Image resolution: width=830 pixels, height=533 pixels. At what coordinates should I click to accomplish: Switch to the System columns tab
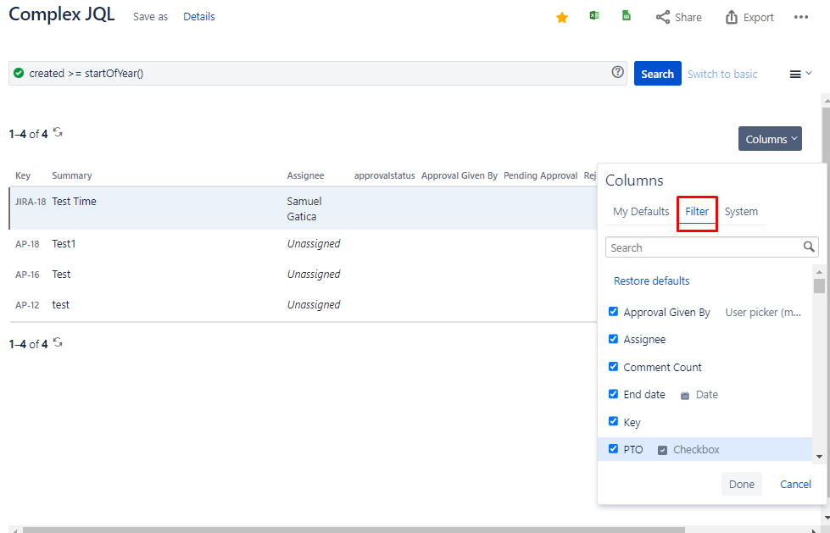tap(741, 212)
